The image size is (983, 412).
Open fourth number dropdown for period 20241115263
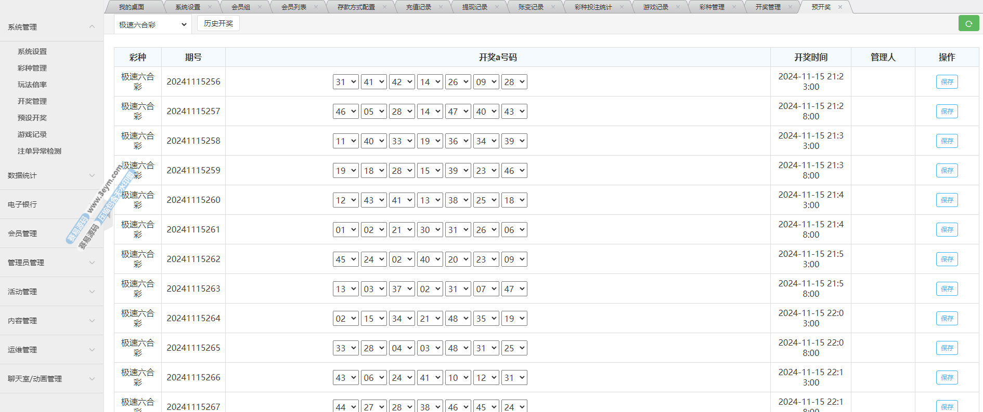430,289
